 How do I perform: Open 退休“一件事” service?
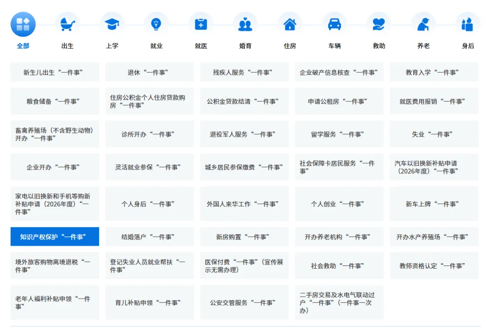click(150, 72)
